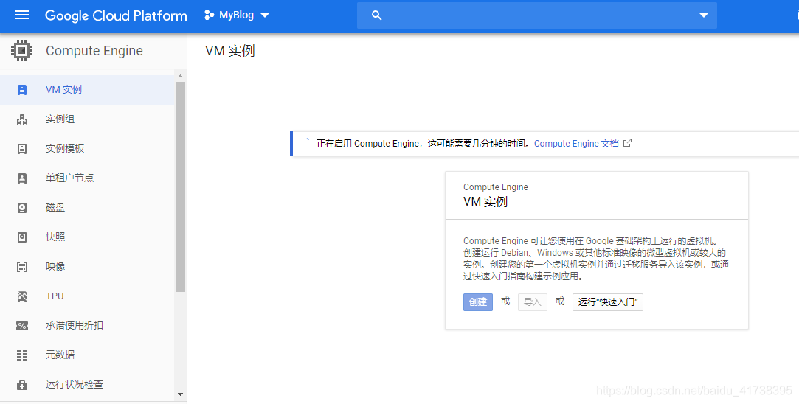Click the TPU sidebar icon
Viewport: 799px width, 404px height.
[x=22, y=296]
